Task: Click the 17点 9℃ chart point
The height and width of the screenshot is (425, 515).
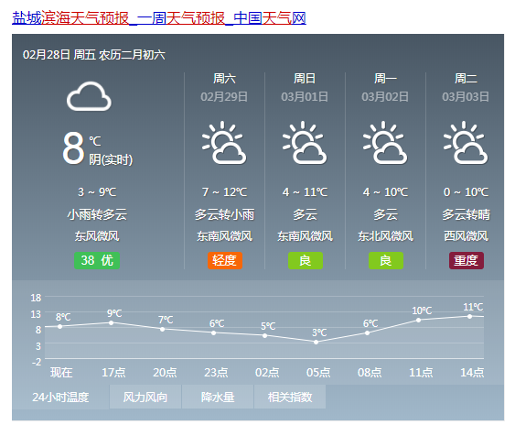Action: (111, 322)
